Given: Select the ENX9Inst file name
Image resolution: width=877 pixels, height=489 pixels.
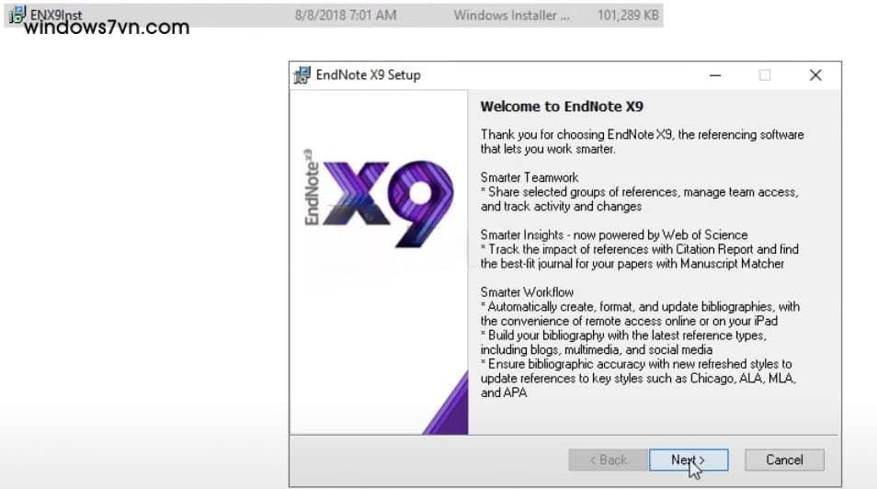Looking at the screenshot, I should pyautogui.click(x=56, y=15).
